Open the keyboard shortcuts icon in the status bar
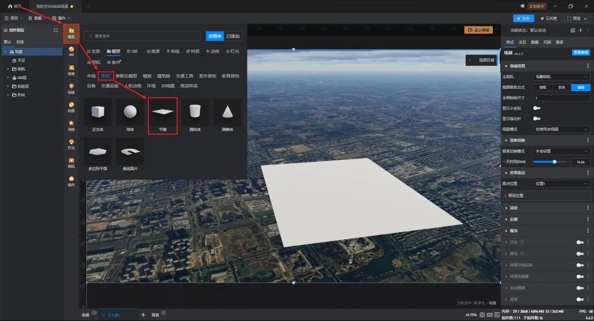594x321 pixels. tap(491, 315)
